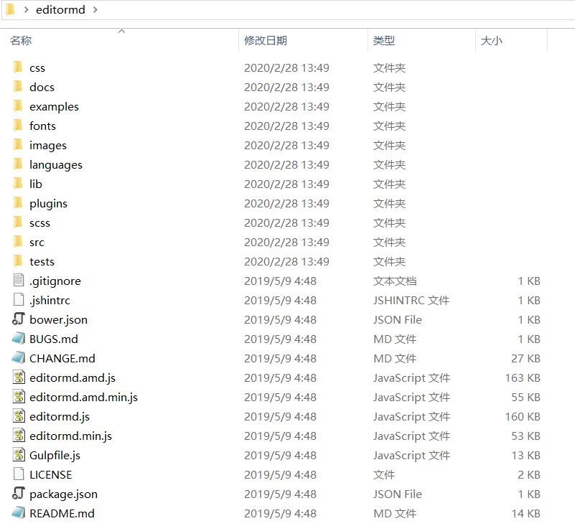Viewport: 575px width, 526px height.
Task: Click the 14 KB size of README.md
Action: click(526, 513)
